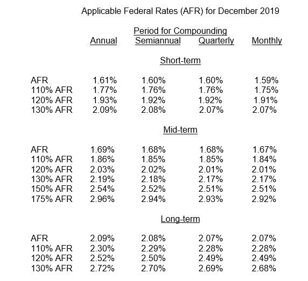Click the Monthly column header
308x281 pixels.
coord(267,41)
